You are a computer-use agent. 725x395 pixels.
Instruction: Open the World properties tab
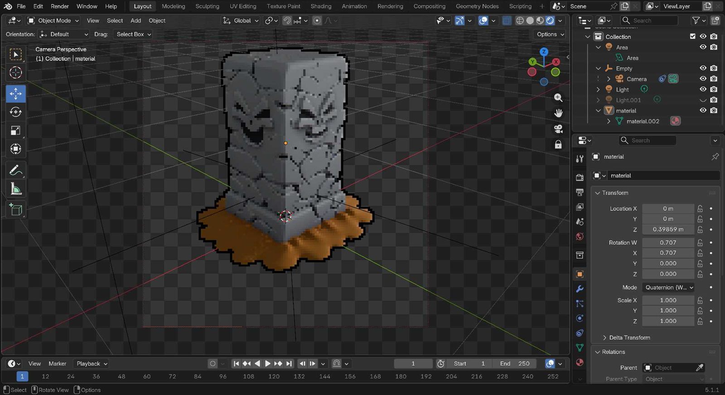coord(580,237)
